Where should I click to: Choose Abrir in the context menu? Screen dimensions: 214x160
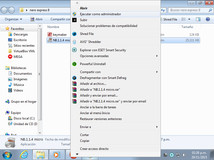pyautogui.click(x=115, y=8)
